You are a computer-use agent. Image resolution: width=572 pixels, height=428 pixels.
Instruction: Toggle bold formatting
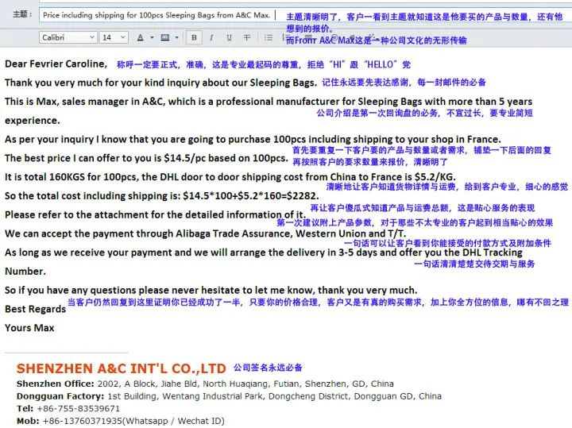(x=194, y=37)
